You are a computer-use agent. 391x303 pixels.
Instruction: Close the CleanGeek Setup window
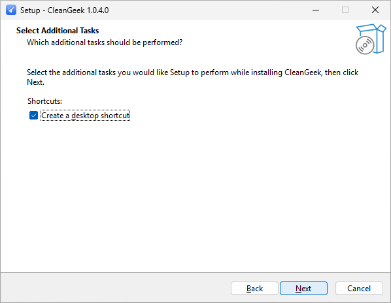pyautogui.click(x=375, y=10)
